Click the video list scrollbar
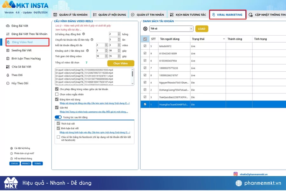The height and width of the screenshot is (191, 286). point(133,74)
